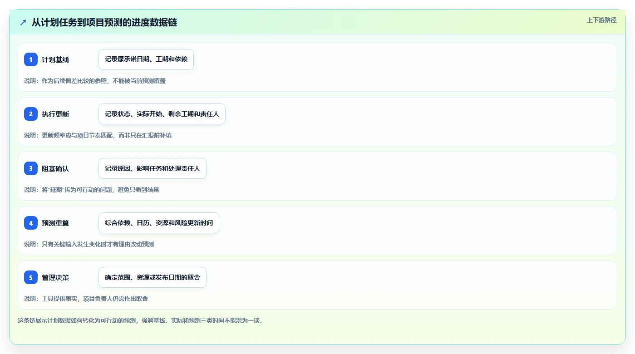Click the note 作为后续偏差比较的参照
Viewport: 635px width, 354px height.
click(95, 81)
